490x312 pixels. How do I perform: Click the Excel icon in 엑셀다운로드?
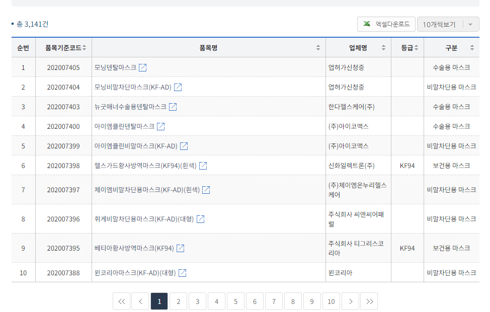[x=367, y=24]
